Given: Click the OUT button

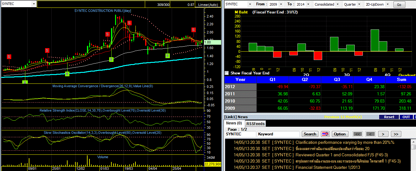Looking at the screenshot, I should click(406, 117).
